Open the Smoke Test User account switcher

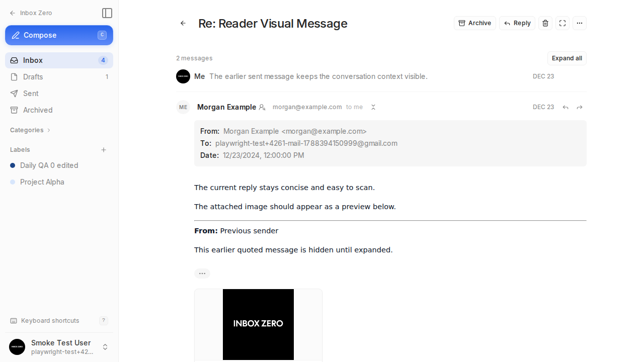[59, 347]
